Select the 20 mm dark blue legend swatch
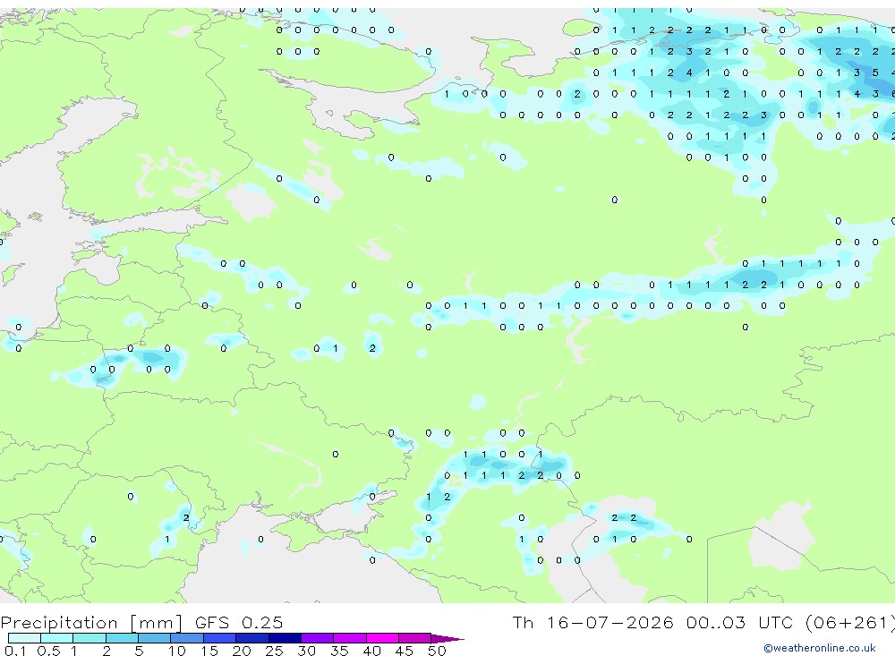The image size is (895, 656). tap(251, 638)
